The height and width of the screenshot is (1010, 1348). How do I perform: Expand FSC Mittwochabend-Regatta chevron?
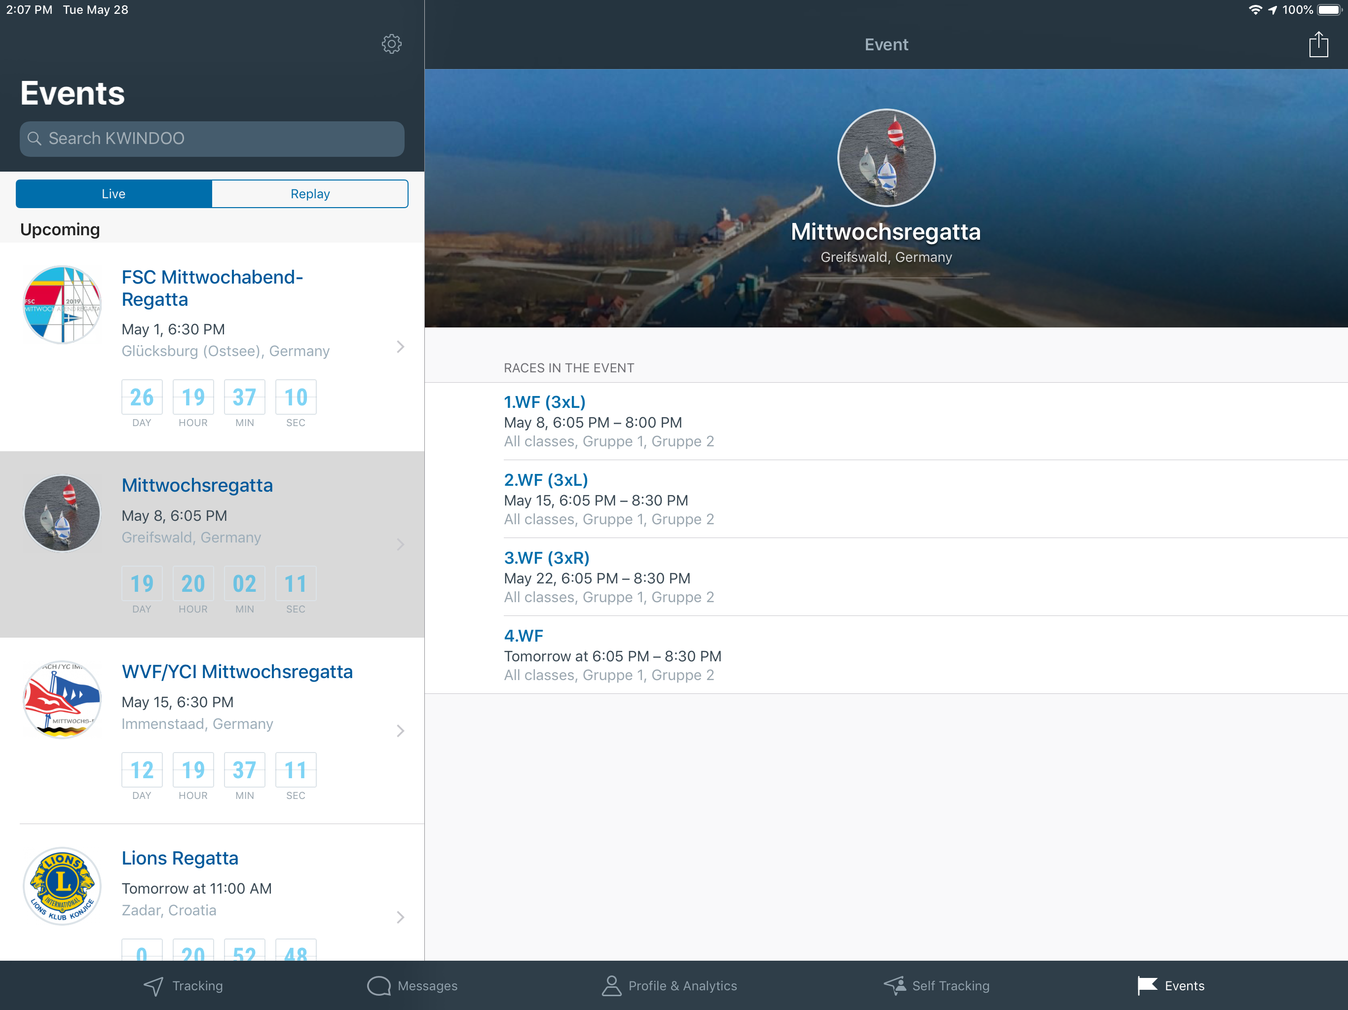point(400,347)
